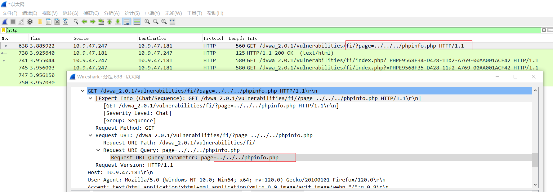Select the Group: Sequence line

(130, 120)
